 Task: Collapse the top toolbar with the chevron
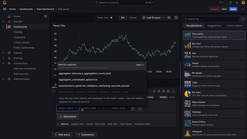click(x=243, y=9)
